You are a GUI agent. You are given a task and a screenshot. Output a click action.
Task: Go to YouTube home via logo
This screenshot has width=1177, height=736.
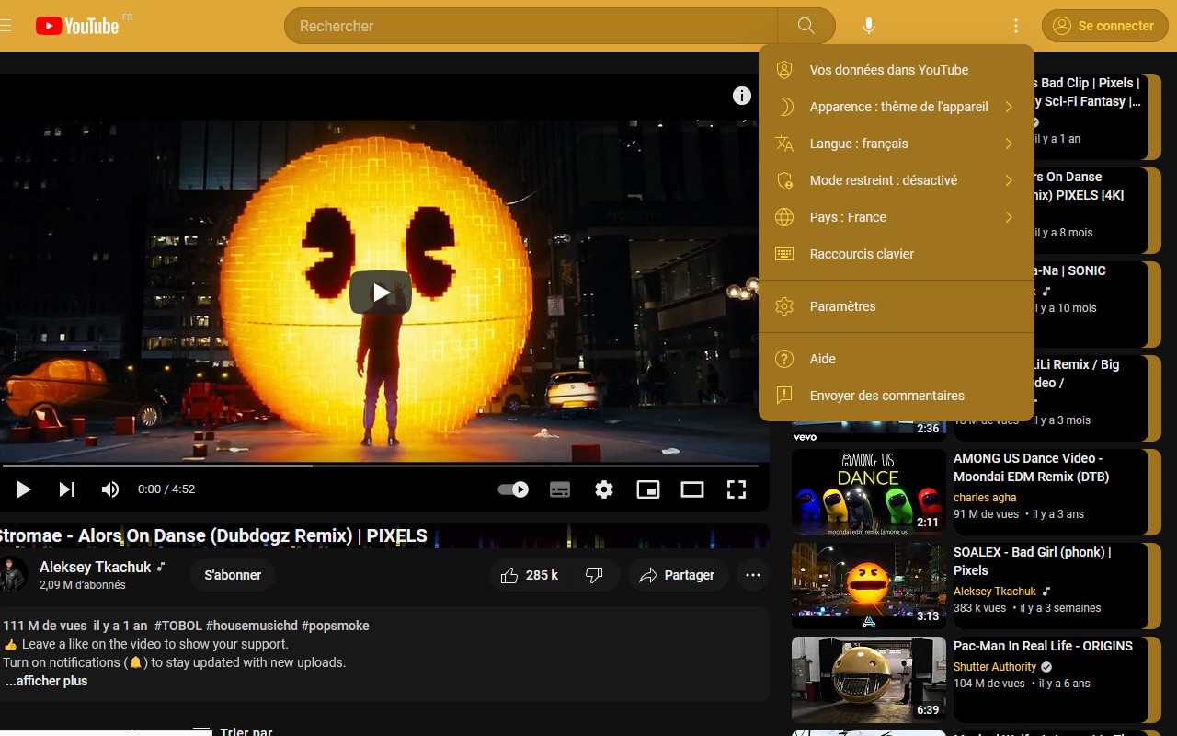(x=77, y=26)
